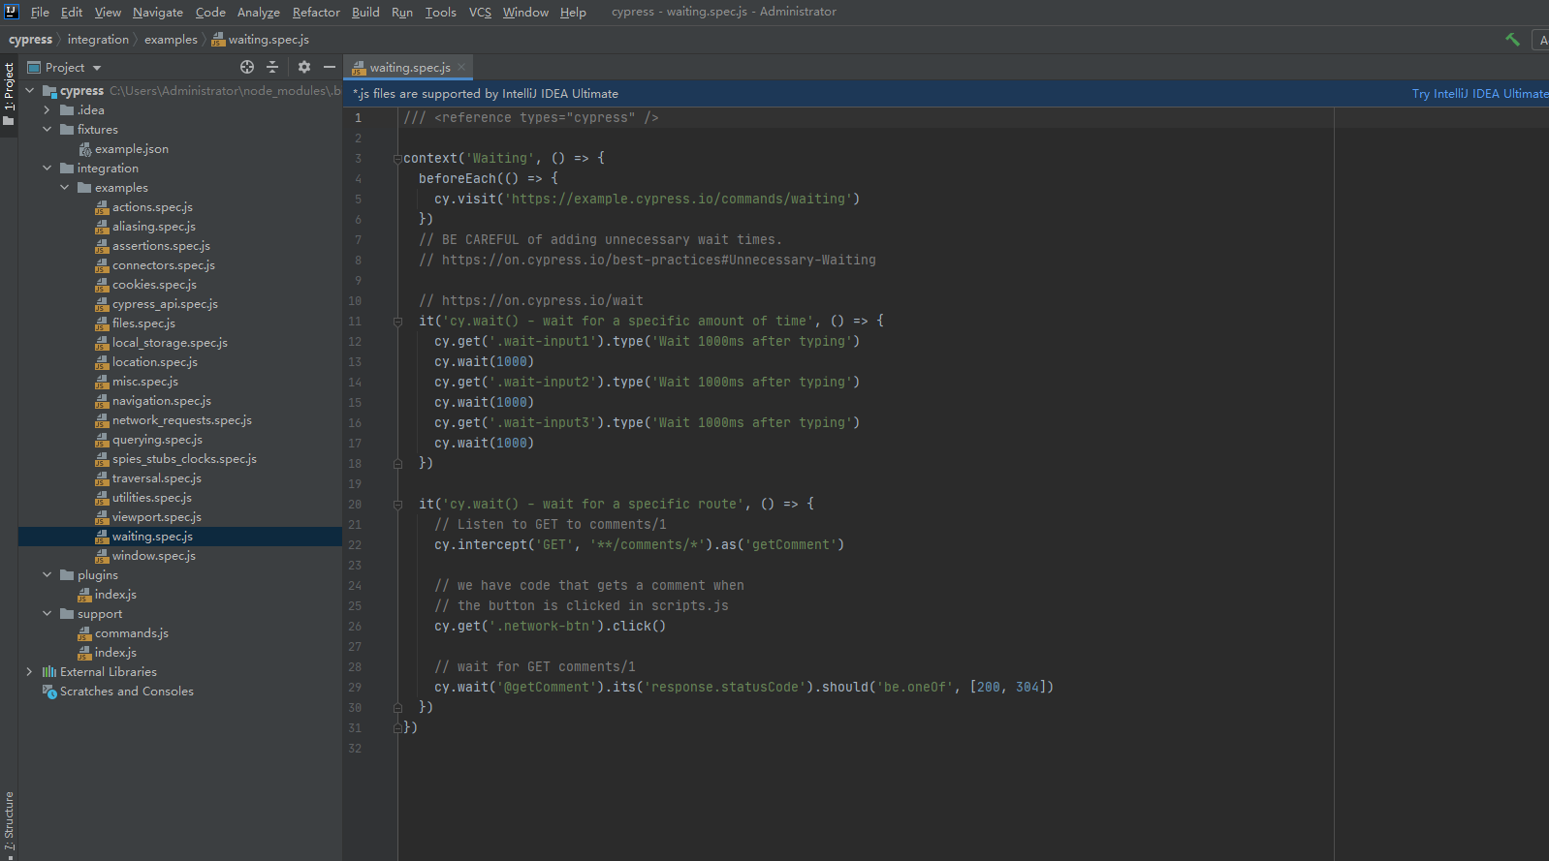Click the green Build hammer icon
This screenshot has width=1549, height=861.
1512,40
